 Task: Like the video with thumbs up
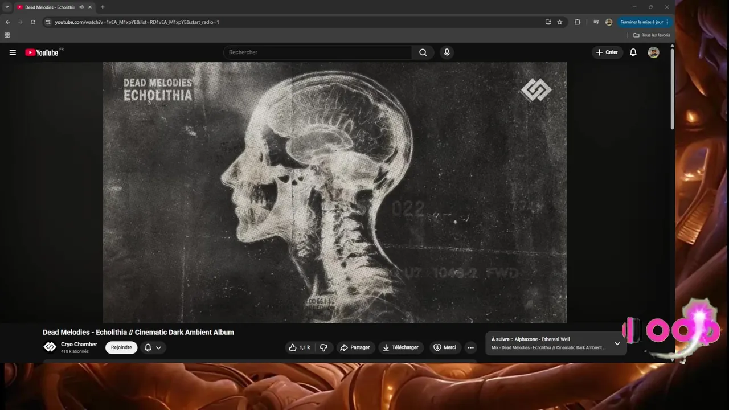tap(300, 347)
